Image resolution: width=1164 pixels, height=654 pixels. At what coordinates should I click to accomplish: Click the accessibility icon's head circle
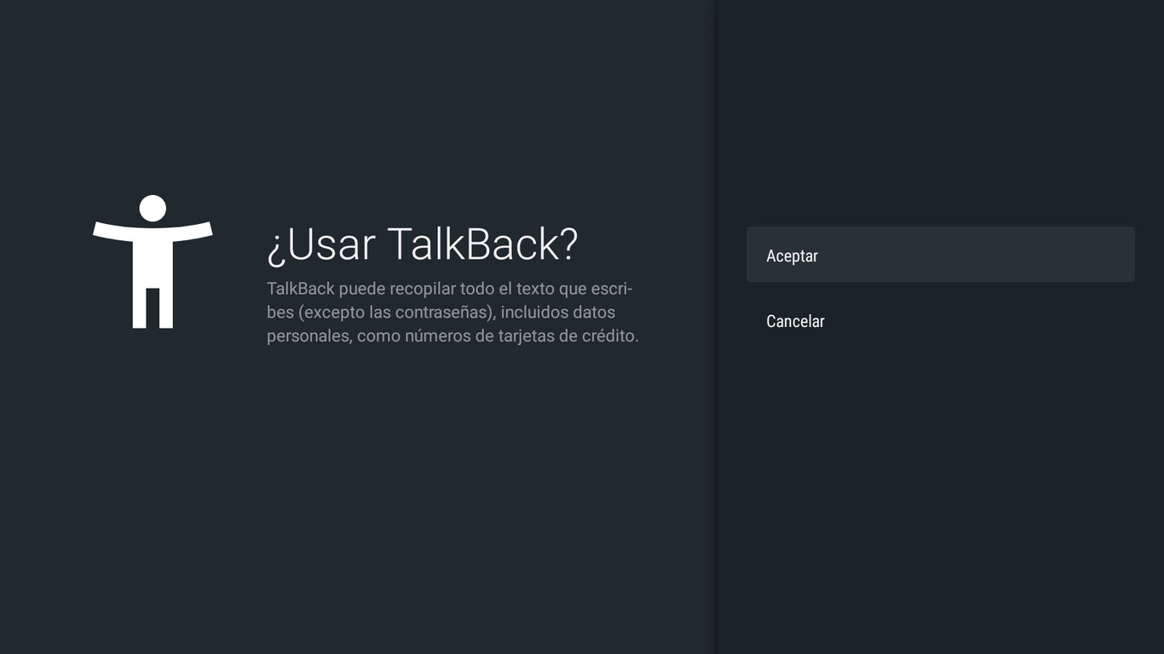coord(153,205)
